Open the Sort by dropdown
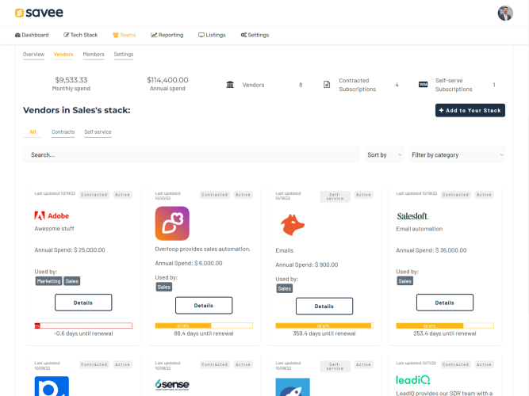Screen dimensions: 529x396 (385, 154)
